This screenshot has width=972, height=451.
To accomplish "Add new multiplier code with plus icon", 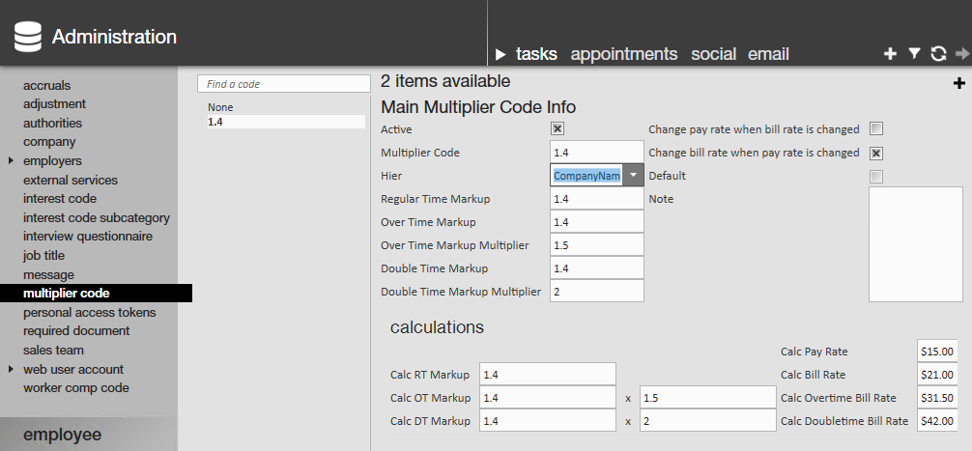I will pyautogui.click(x=959, y=84).
